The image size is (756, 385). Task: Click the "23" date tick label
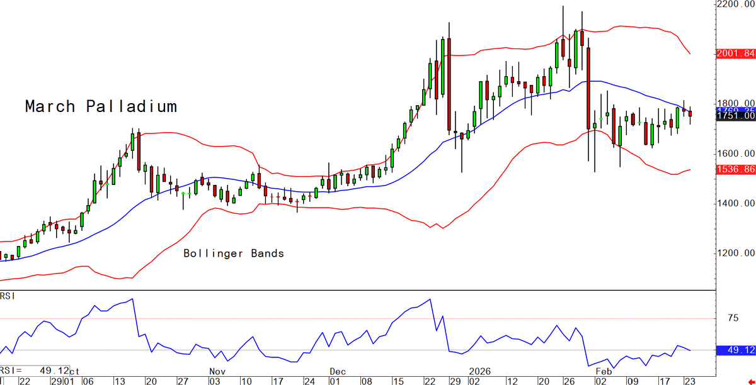coord(690,381)
